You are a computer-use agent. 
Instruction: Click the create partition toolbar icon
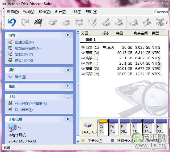point(53,23)
